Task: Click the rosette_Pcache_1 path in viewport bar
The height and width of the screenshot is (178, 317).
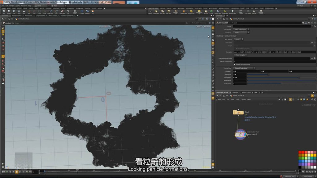Action: coord(23,19)
